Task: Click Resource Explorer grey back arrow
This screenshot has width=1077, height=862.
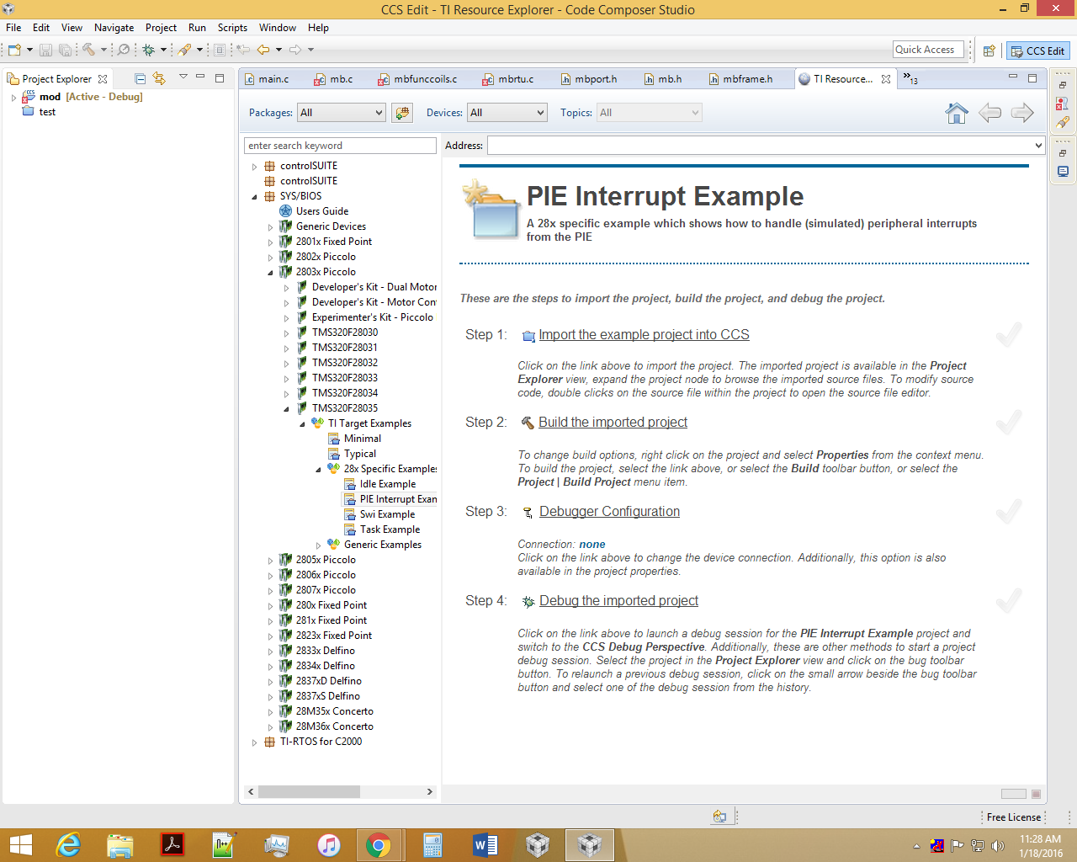Action: (989, 113)
